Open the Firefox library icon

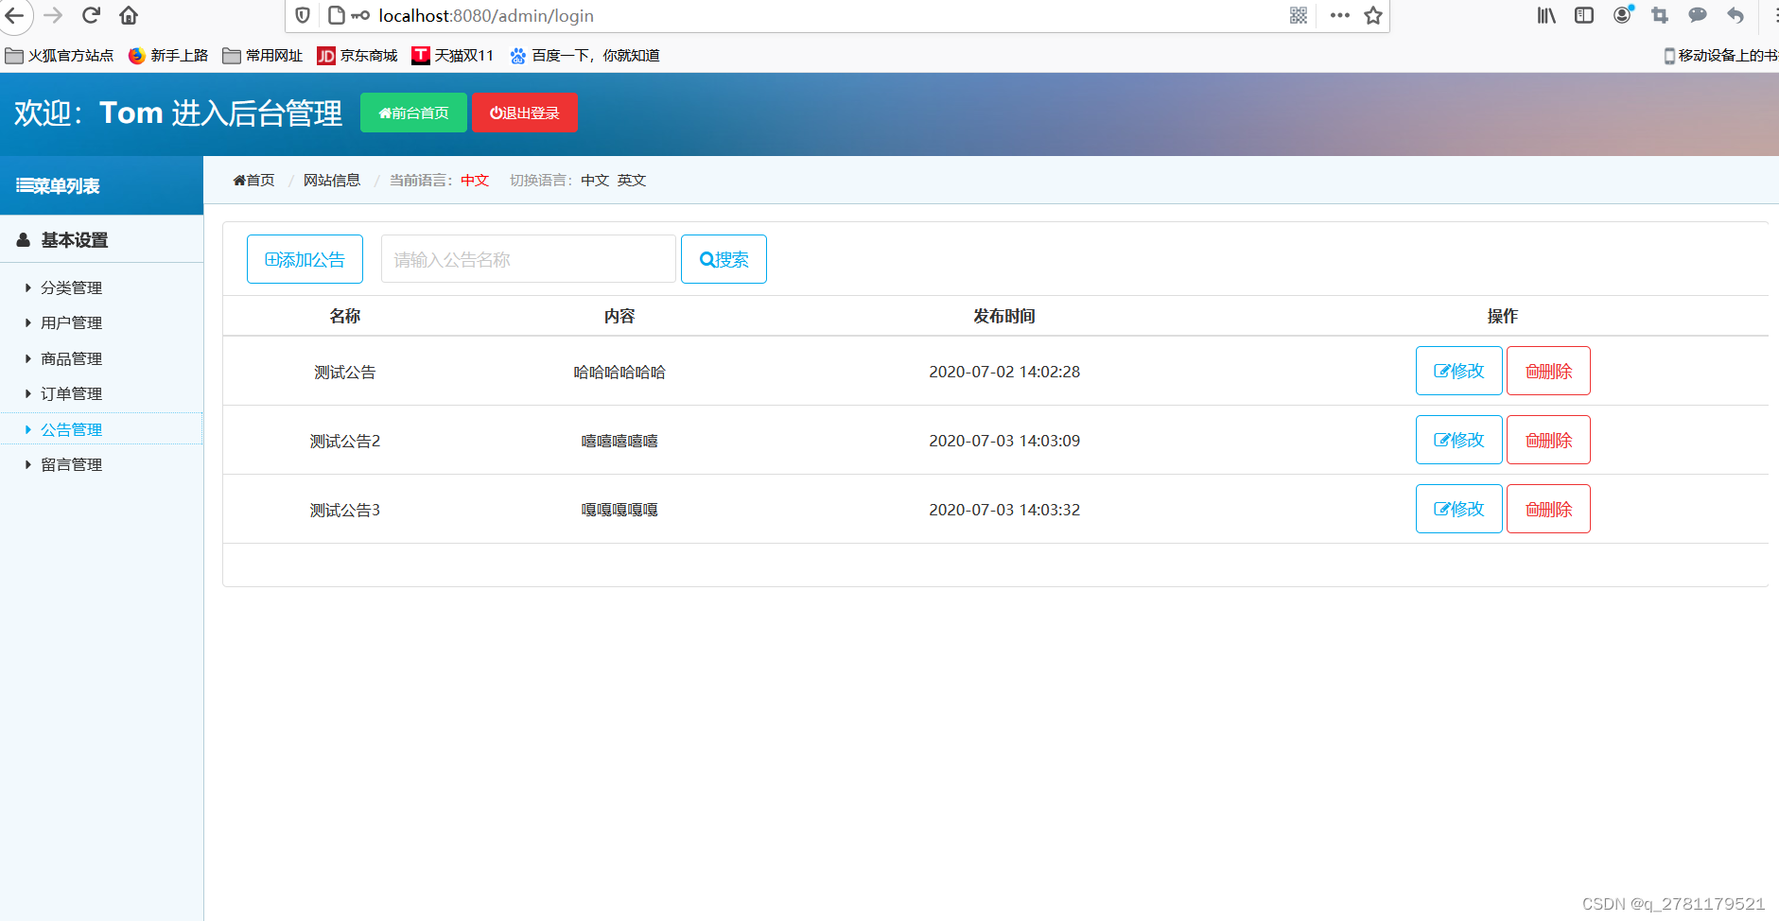(1546, 15)
